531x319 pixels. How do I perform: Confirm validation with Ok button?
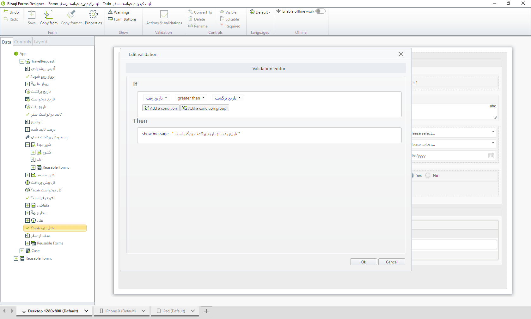(363, 262)
